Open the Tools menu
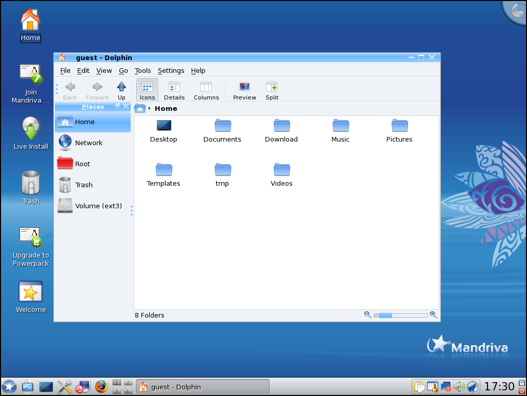 [x=143, y=71]
